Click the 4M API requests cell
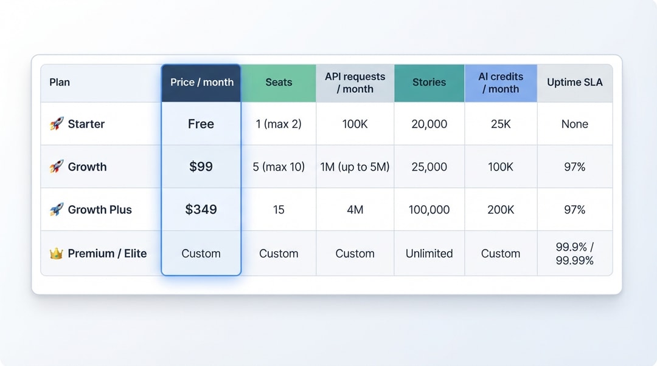The image size is (657, 366). (355, 209)
